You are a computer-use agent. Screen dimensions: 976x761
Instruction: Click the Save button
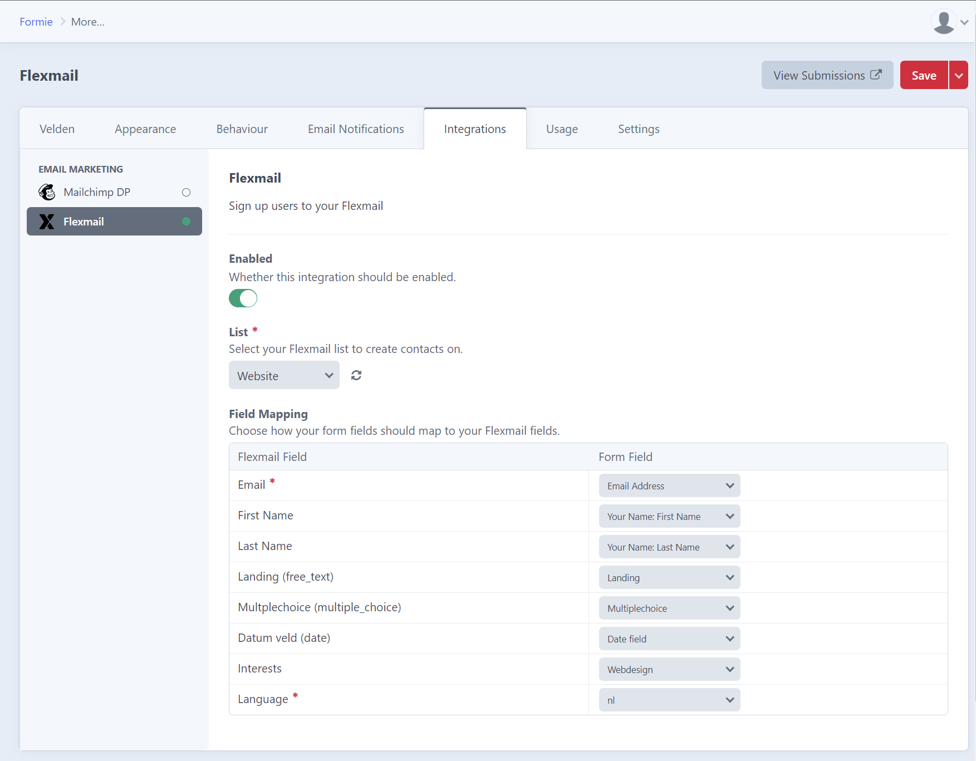coord(924,75)
